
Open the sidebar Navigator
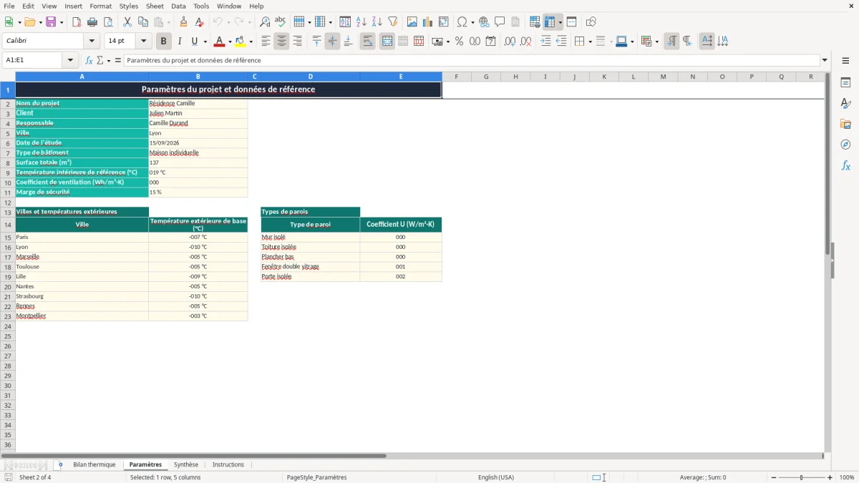(x=845, y=145)
